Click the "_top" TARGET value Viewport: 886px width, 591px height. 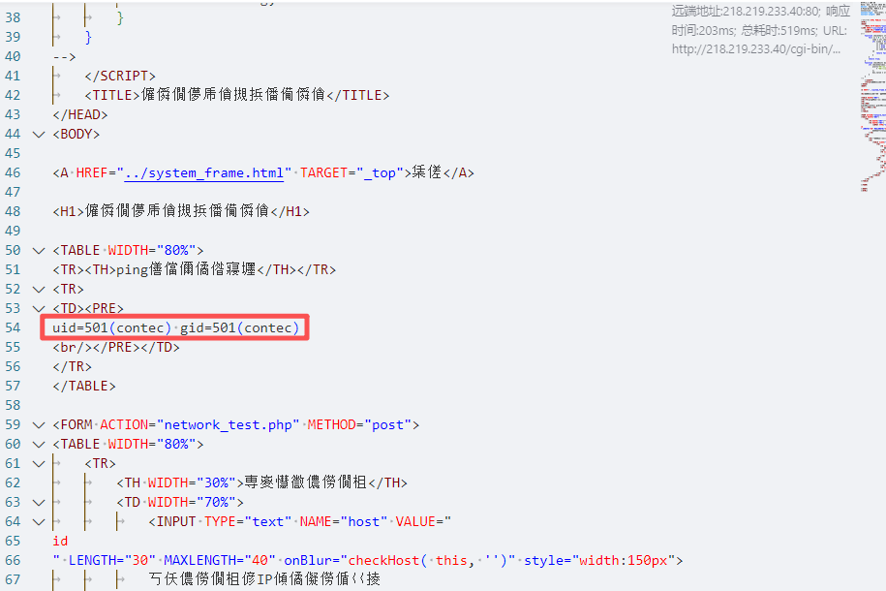pyautogui.click(x=383, y=173)
